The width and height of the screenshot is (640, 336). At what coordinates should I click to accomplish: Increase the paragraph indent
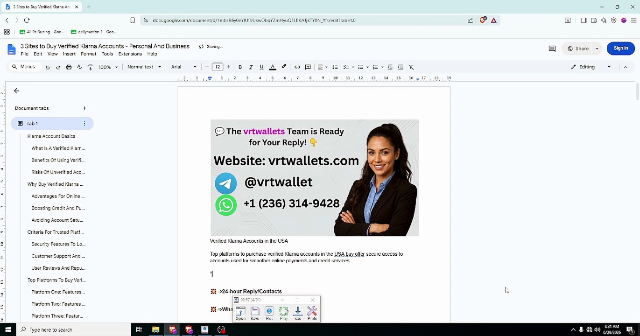tap(401, 67)
